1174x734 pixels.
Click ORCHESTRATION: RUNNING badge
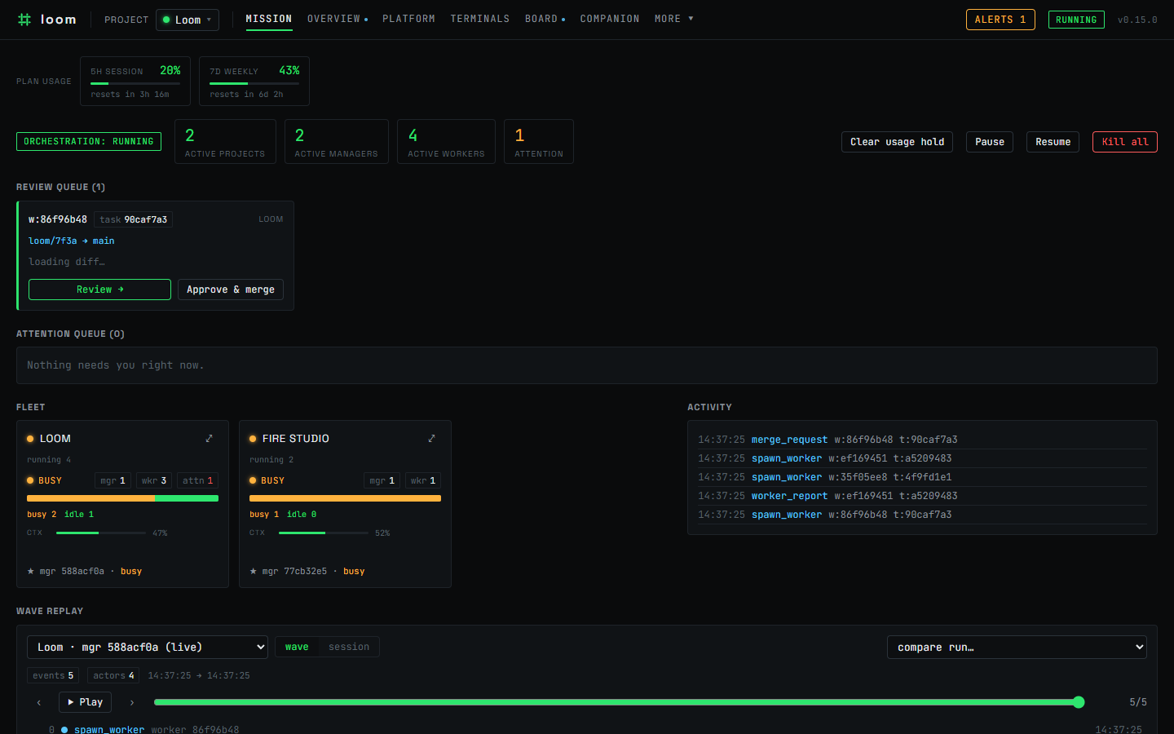click(x=89, y=142)
